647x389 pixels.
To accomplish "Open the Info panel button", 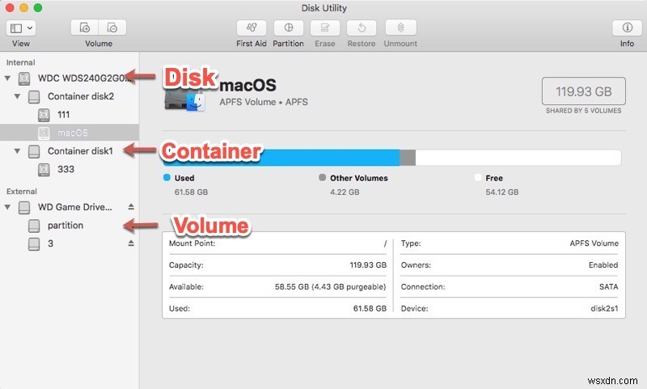I will pos(628,27).
